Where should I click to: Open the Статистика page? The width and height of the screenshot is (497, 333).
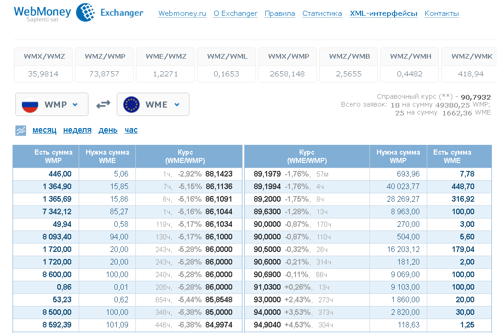pyautogui.click(x=322, y=14)
